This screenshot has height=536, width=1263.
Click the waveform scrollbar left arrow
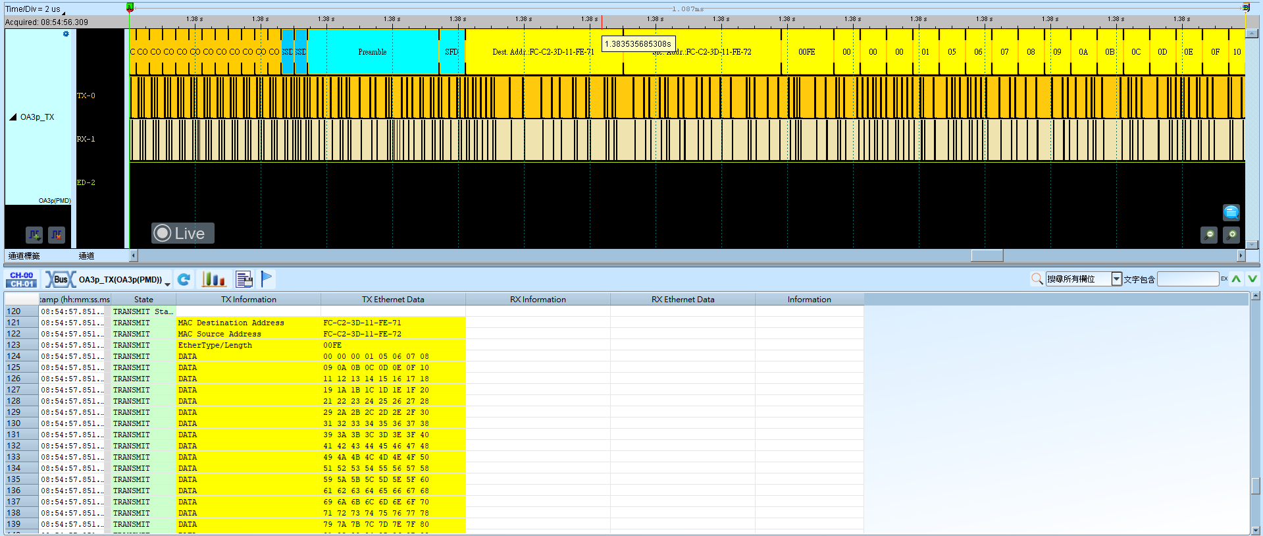pos(134,255)
